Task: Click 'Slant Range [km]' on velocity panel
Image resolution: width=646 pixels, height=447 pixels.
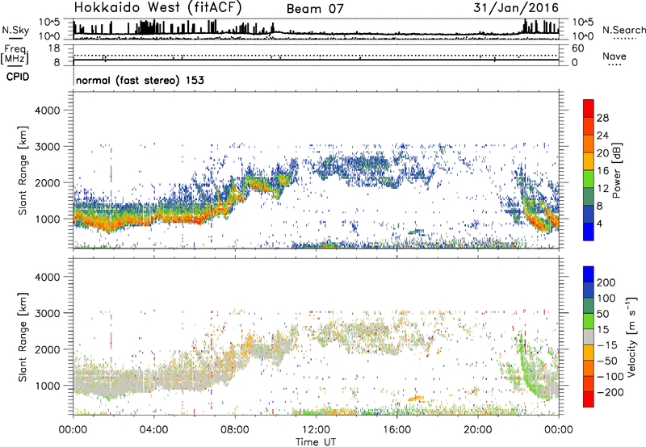Action: pos(23,337)
